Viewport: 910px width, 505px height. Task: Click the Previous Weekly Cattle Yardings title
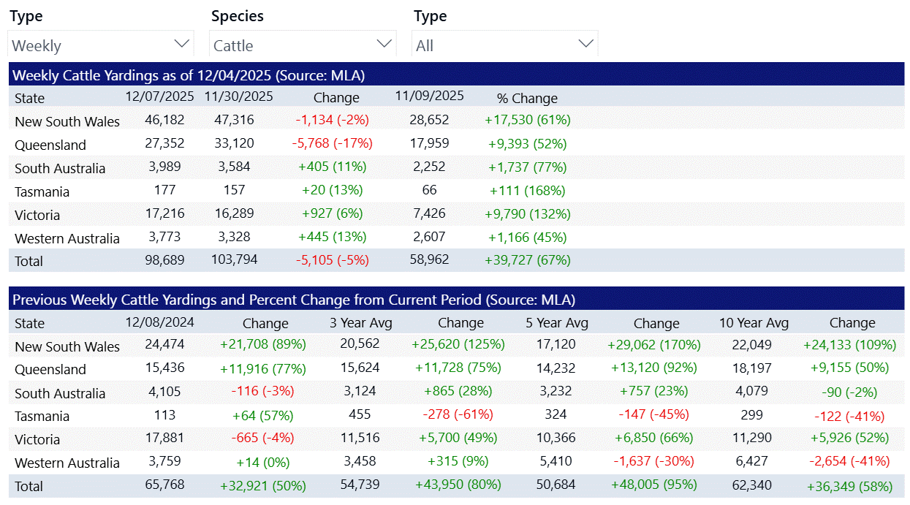point(294,300)
